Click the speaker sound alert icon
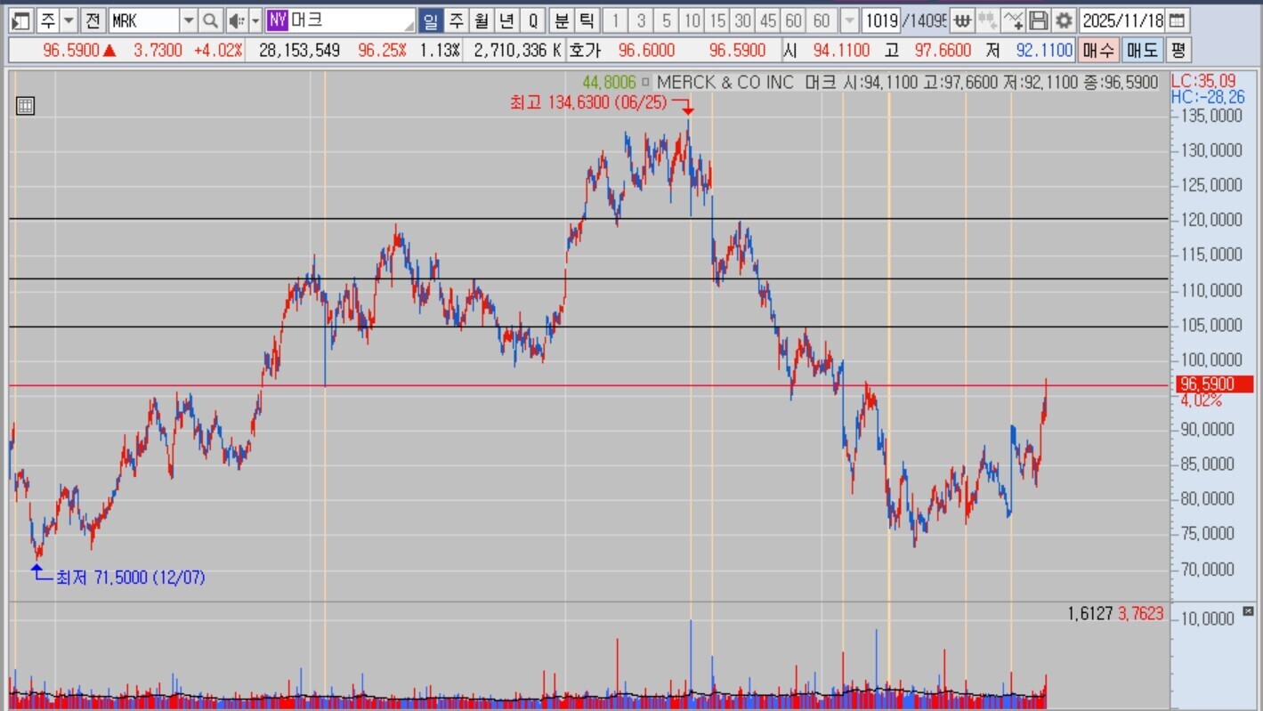The image size is (1263, 711). [235, 20]
